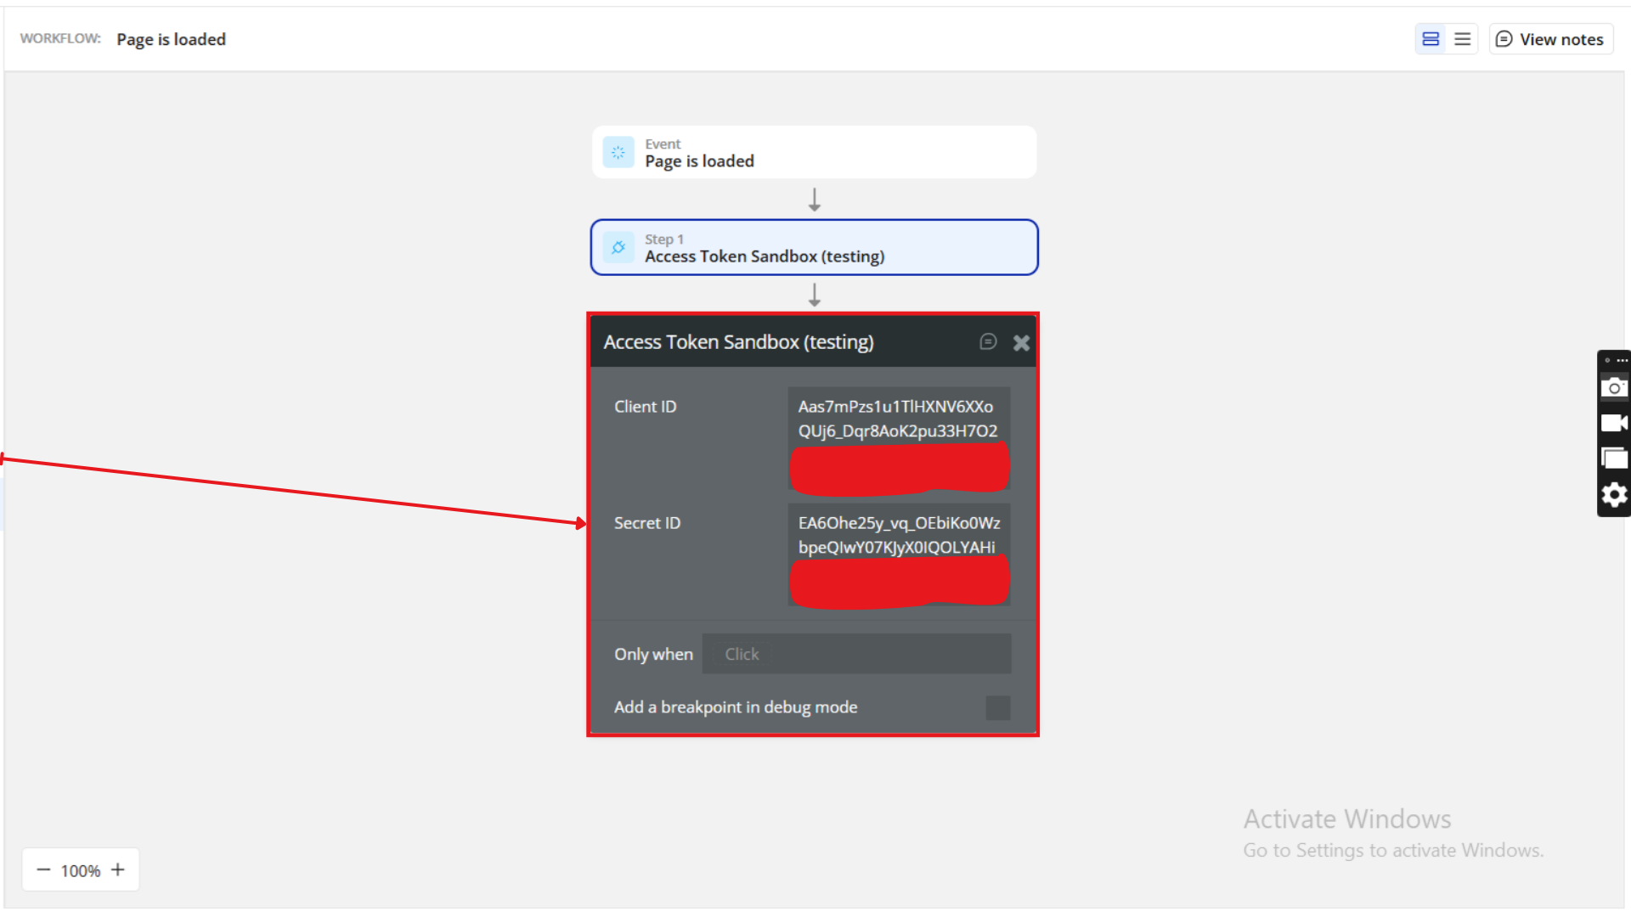Screen dimensions: 1631x917
Task: Start video recording with camcorder icon
Action: (x=1614, y=423)
